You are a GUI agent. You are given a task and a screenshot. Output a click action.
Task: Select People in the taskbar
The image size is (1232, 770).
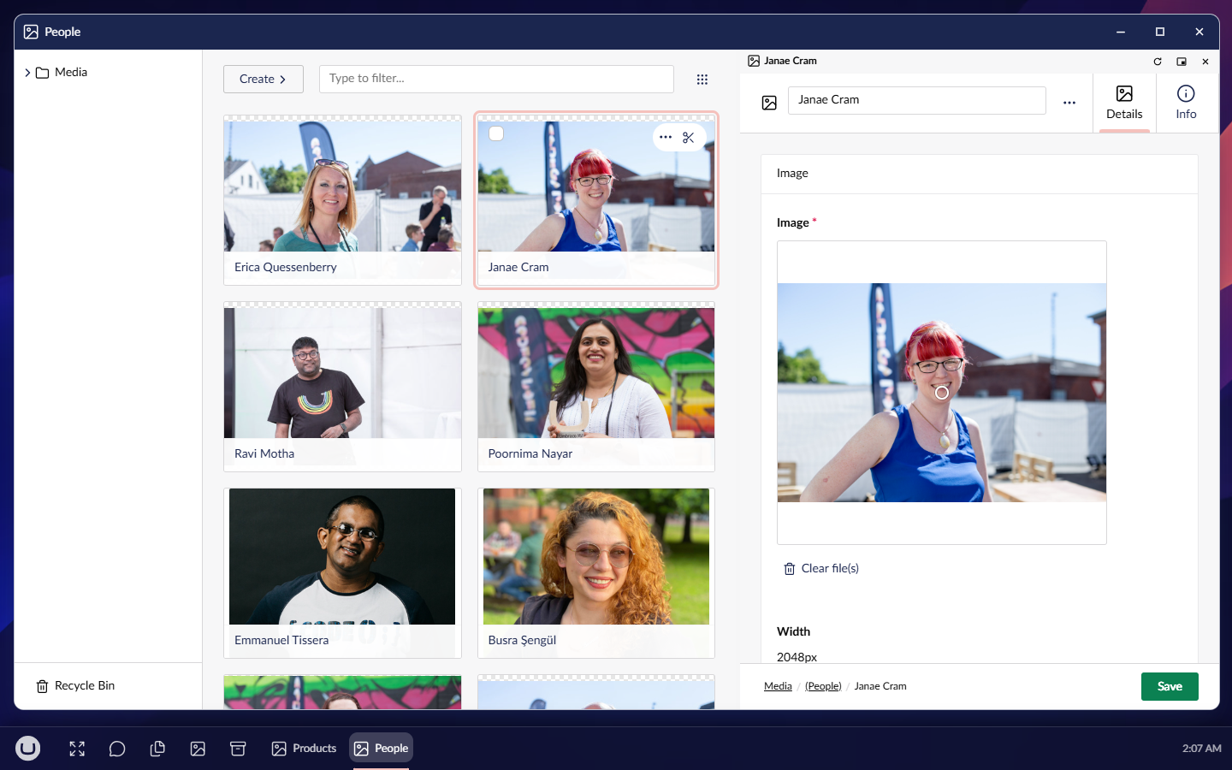[x=382, y=749]
